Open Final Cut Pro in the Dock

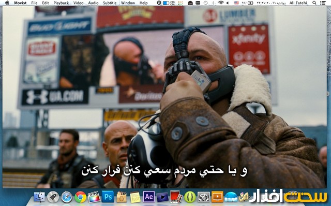[94, 197]
